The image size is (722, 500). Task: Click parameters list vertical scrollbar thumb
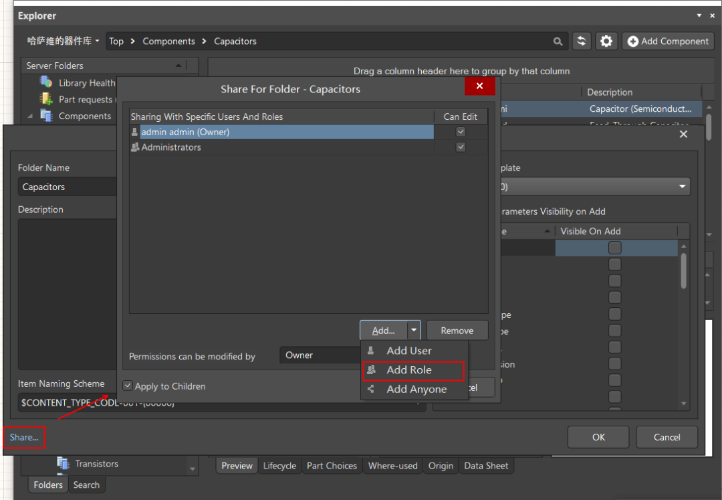coord(683,271)
